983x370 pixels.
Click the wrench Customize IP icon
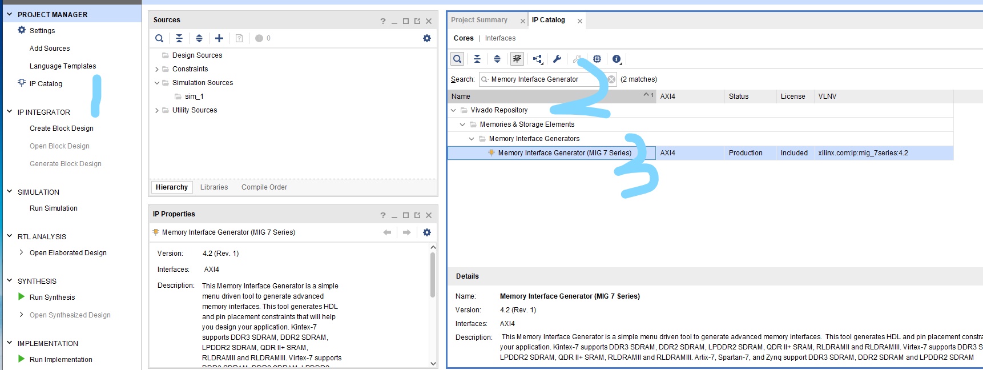click(557, 59)
